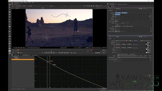The image size is (162, 91).
Task: Click the pencil icon in Properties toolbar
Action: tap(113, 6)
